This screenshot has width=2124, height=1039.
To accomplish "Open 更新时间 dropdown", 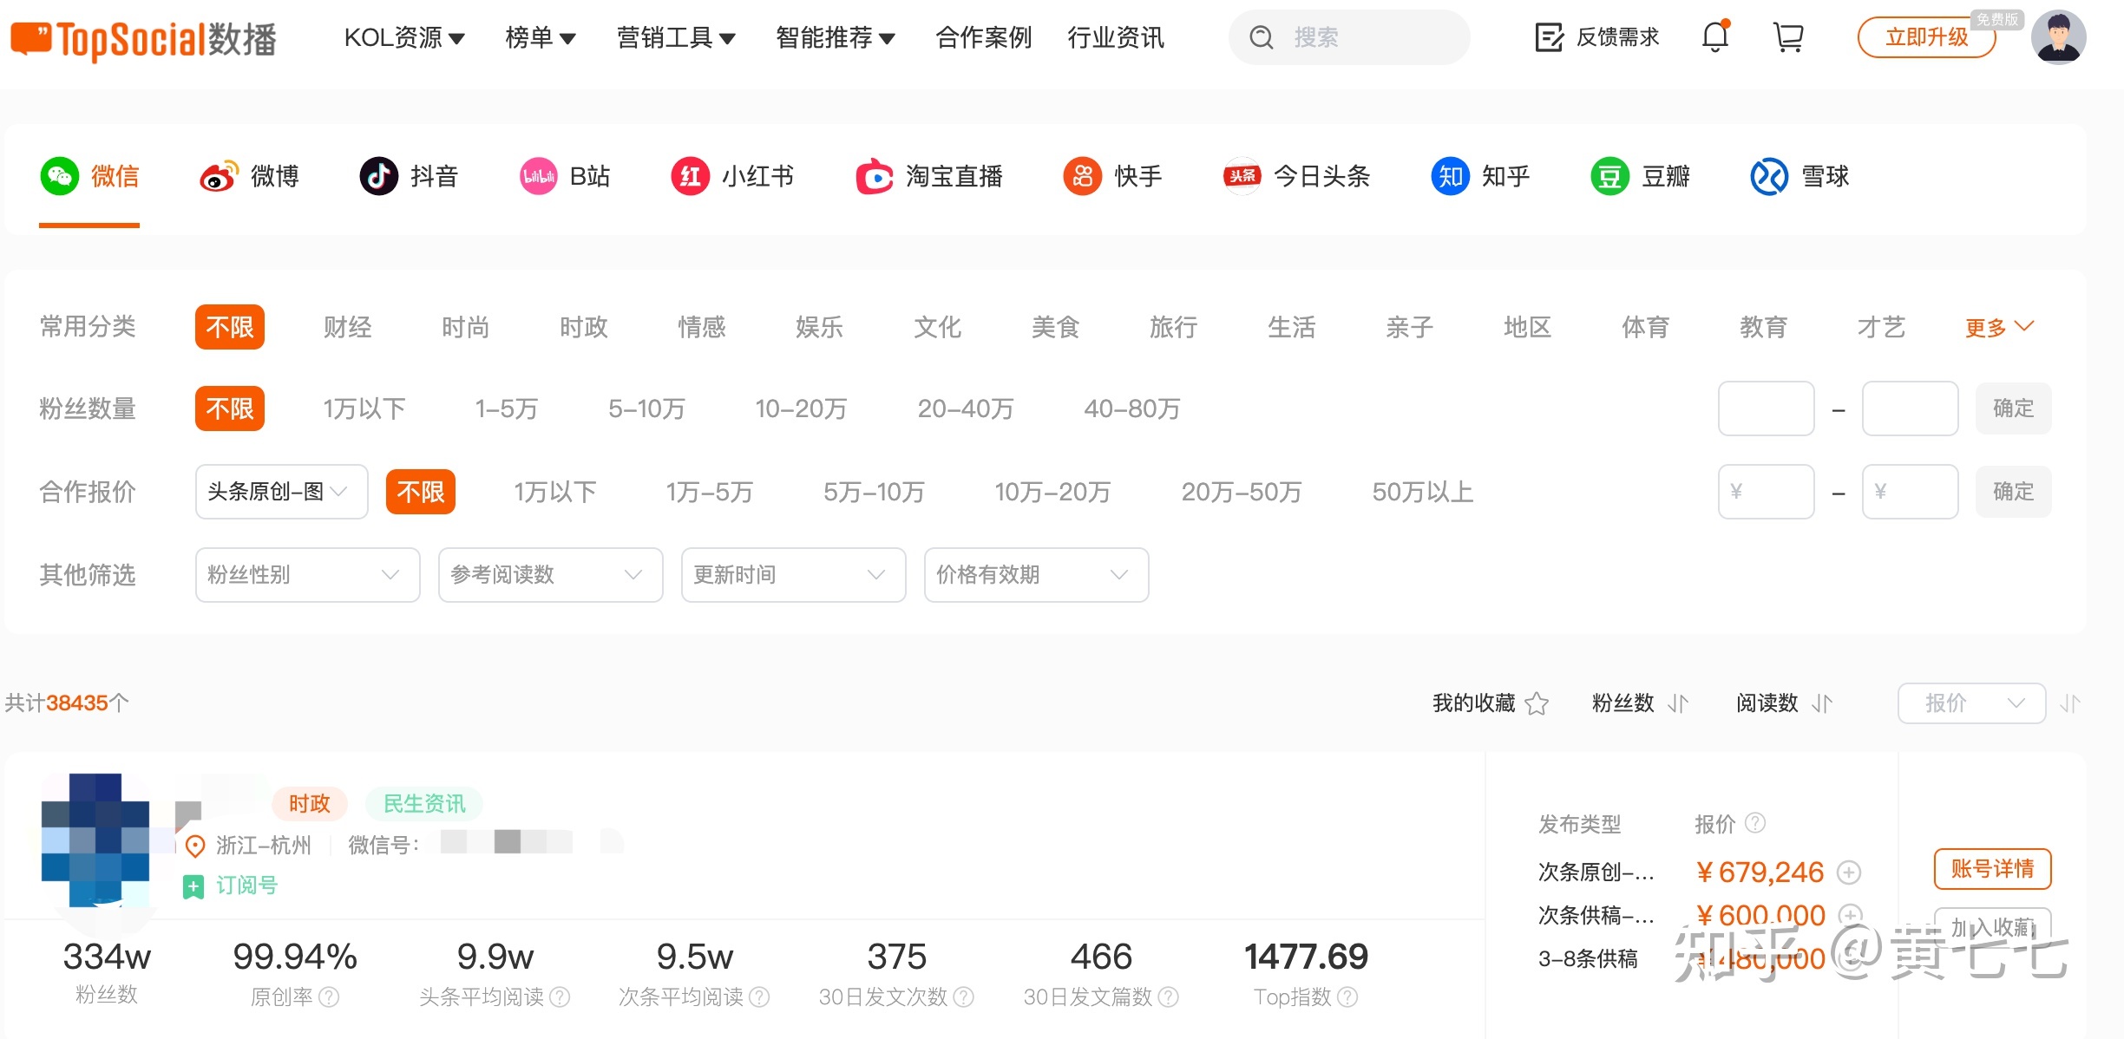I will (793, 574).
